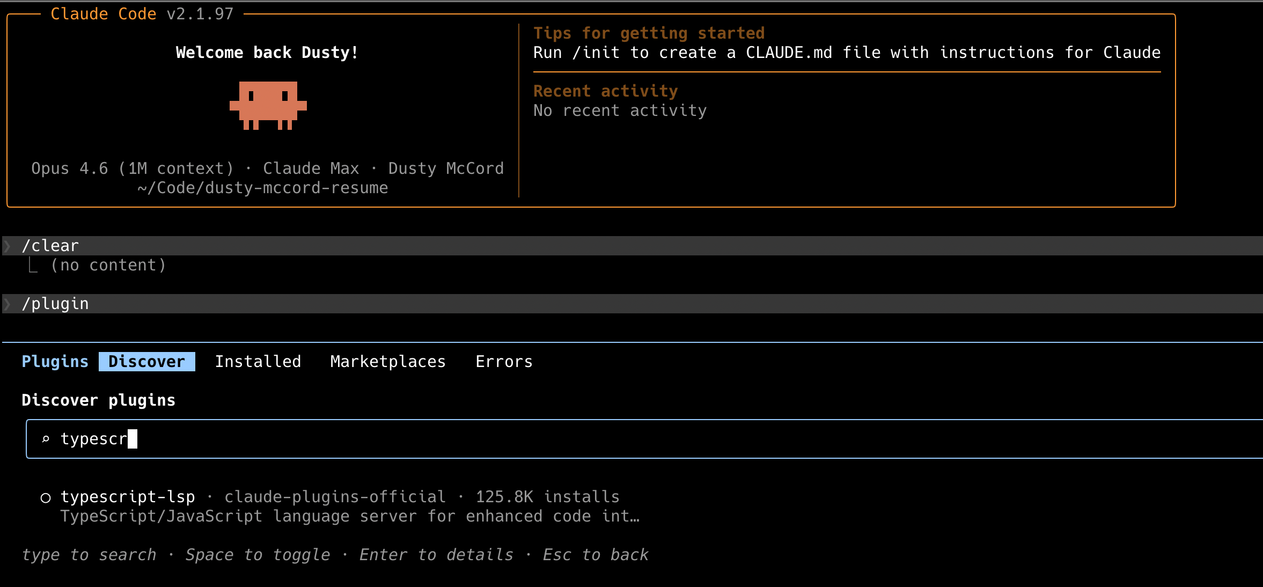Click the 125.8K installs count
Image resolution: width=1263 pixels, height=587 pixels.
[x=547, y=496]
